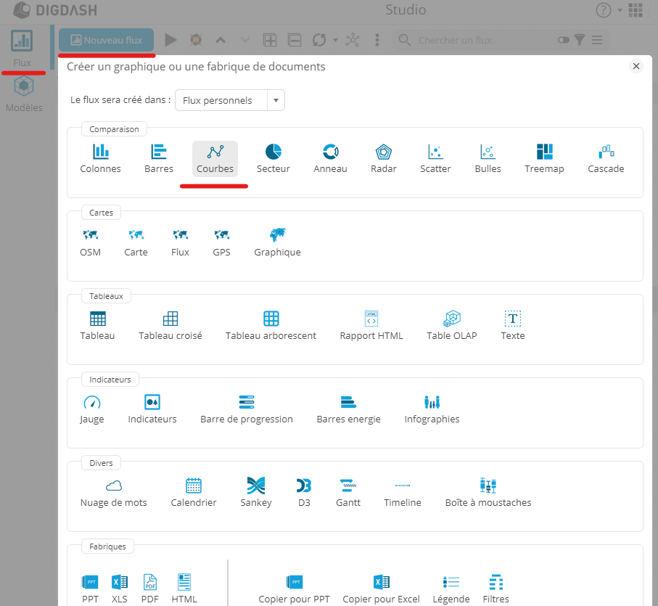Viewport: 658px width, 606px height.
Task: Choose the Courbes line chart
Action: pyautogui.click(x=215, y=159)
